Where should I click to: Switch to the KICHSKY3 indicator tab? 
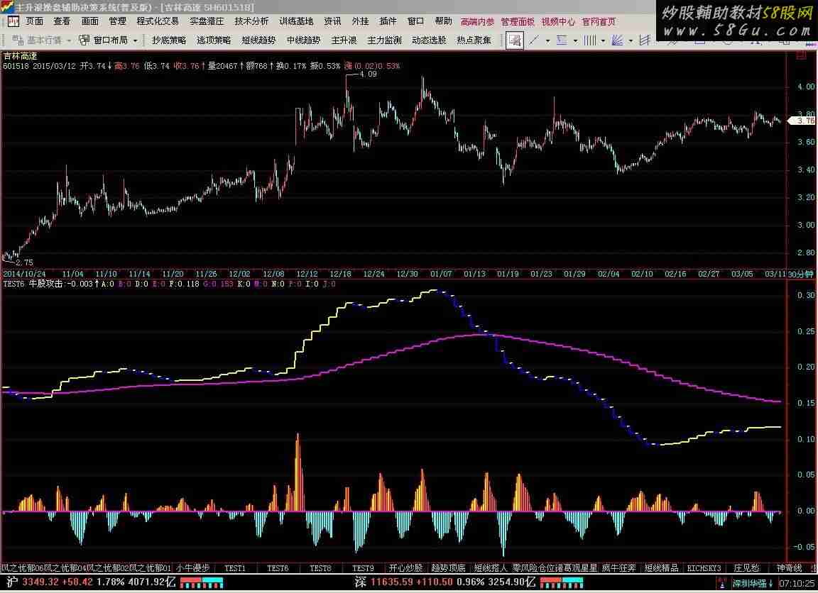point(704,568)
